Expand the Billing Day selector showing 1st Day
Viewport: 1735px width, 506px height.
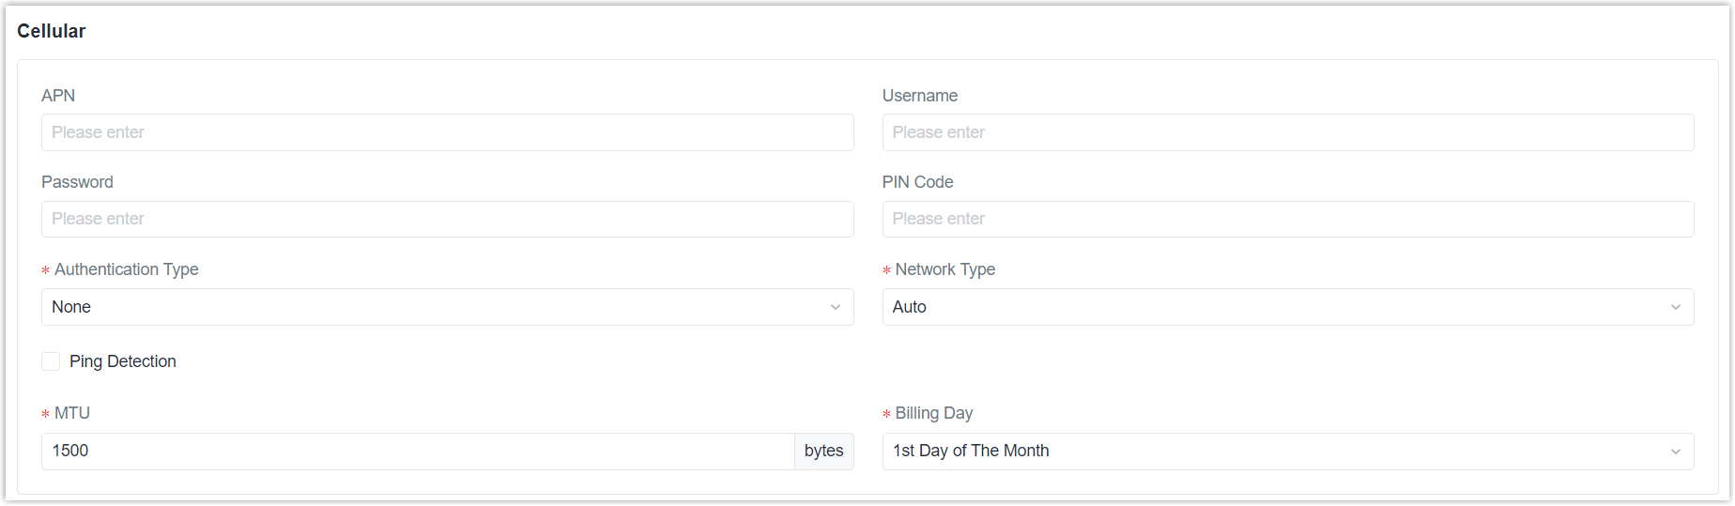click(x=1288, y=452)
